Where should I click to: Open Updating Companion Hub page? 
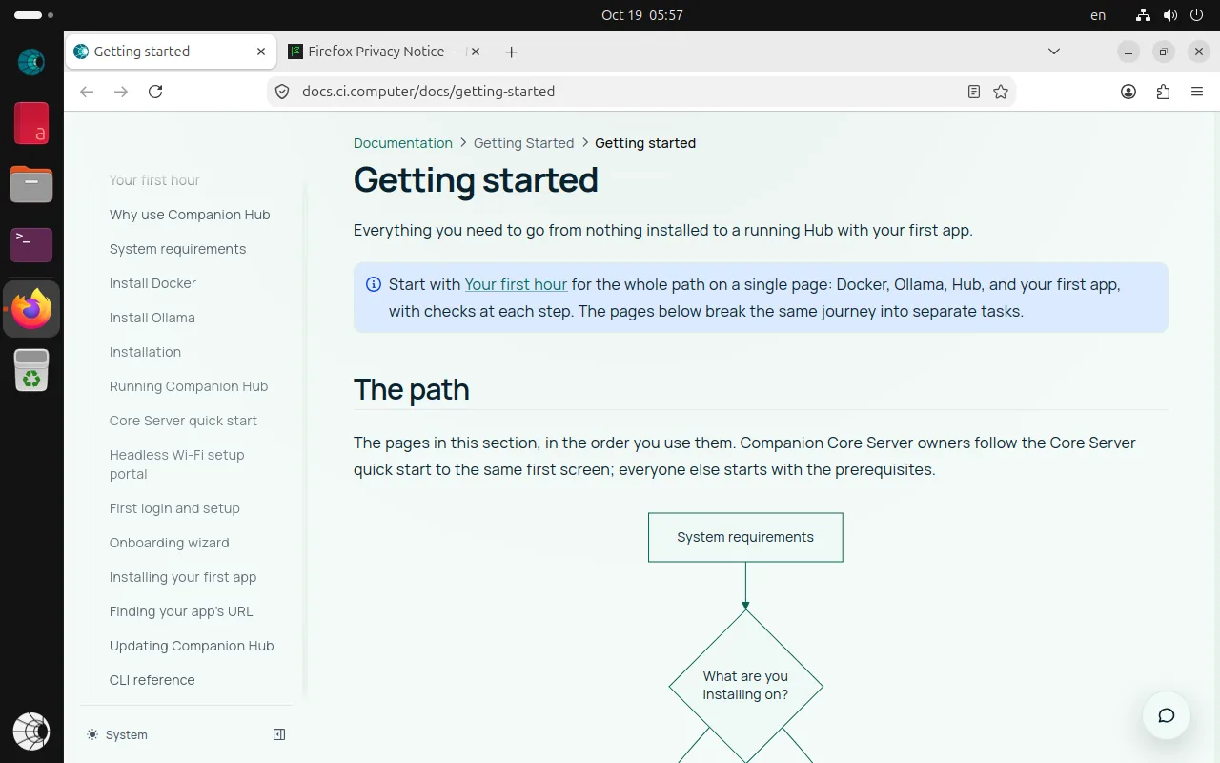point(192,646)
